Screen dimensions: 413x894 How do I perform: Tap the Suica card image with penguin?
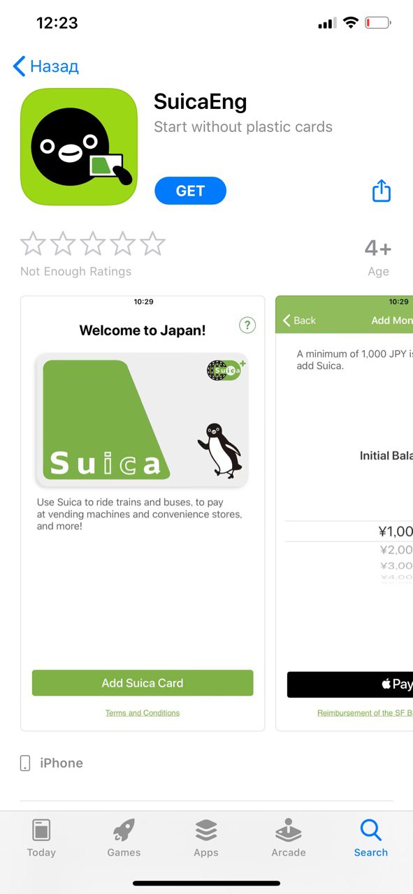(143, 420)
